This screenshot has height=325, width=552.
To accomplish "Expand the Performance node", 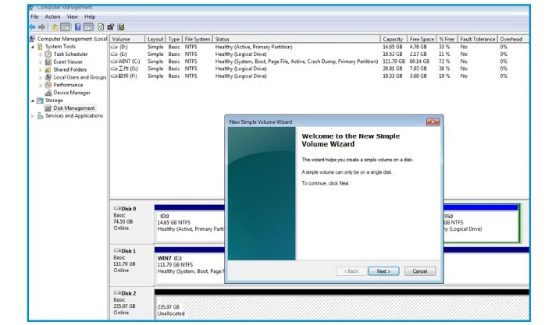I will point(41,86).
